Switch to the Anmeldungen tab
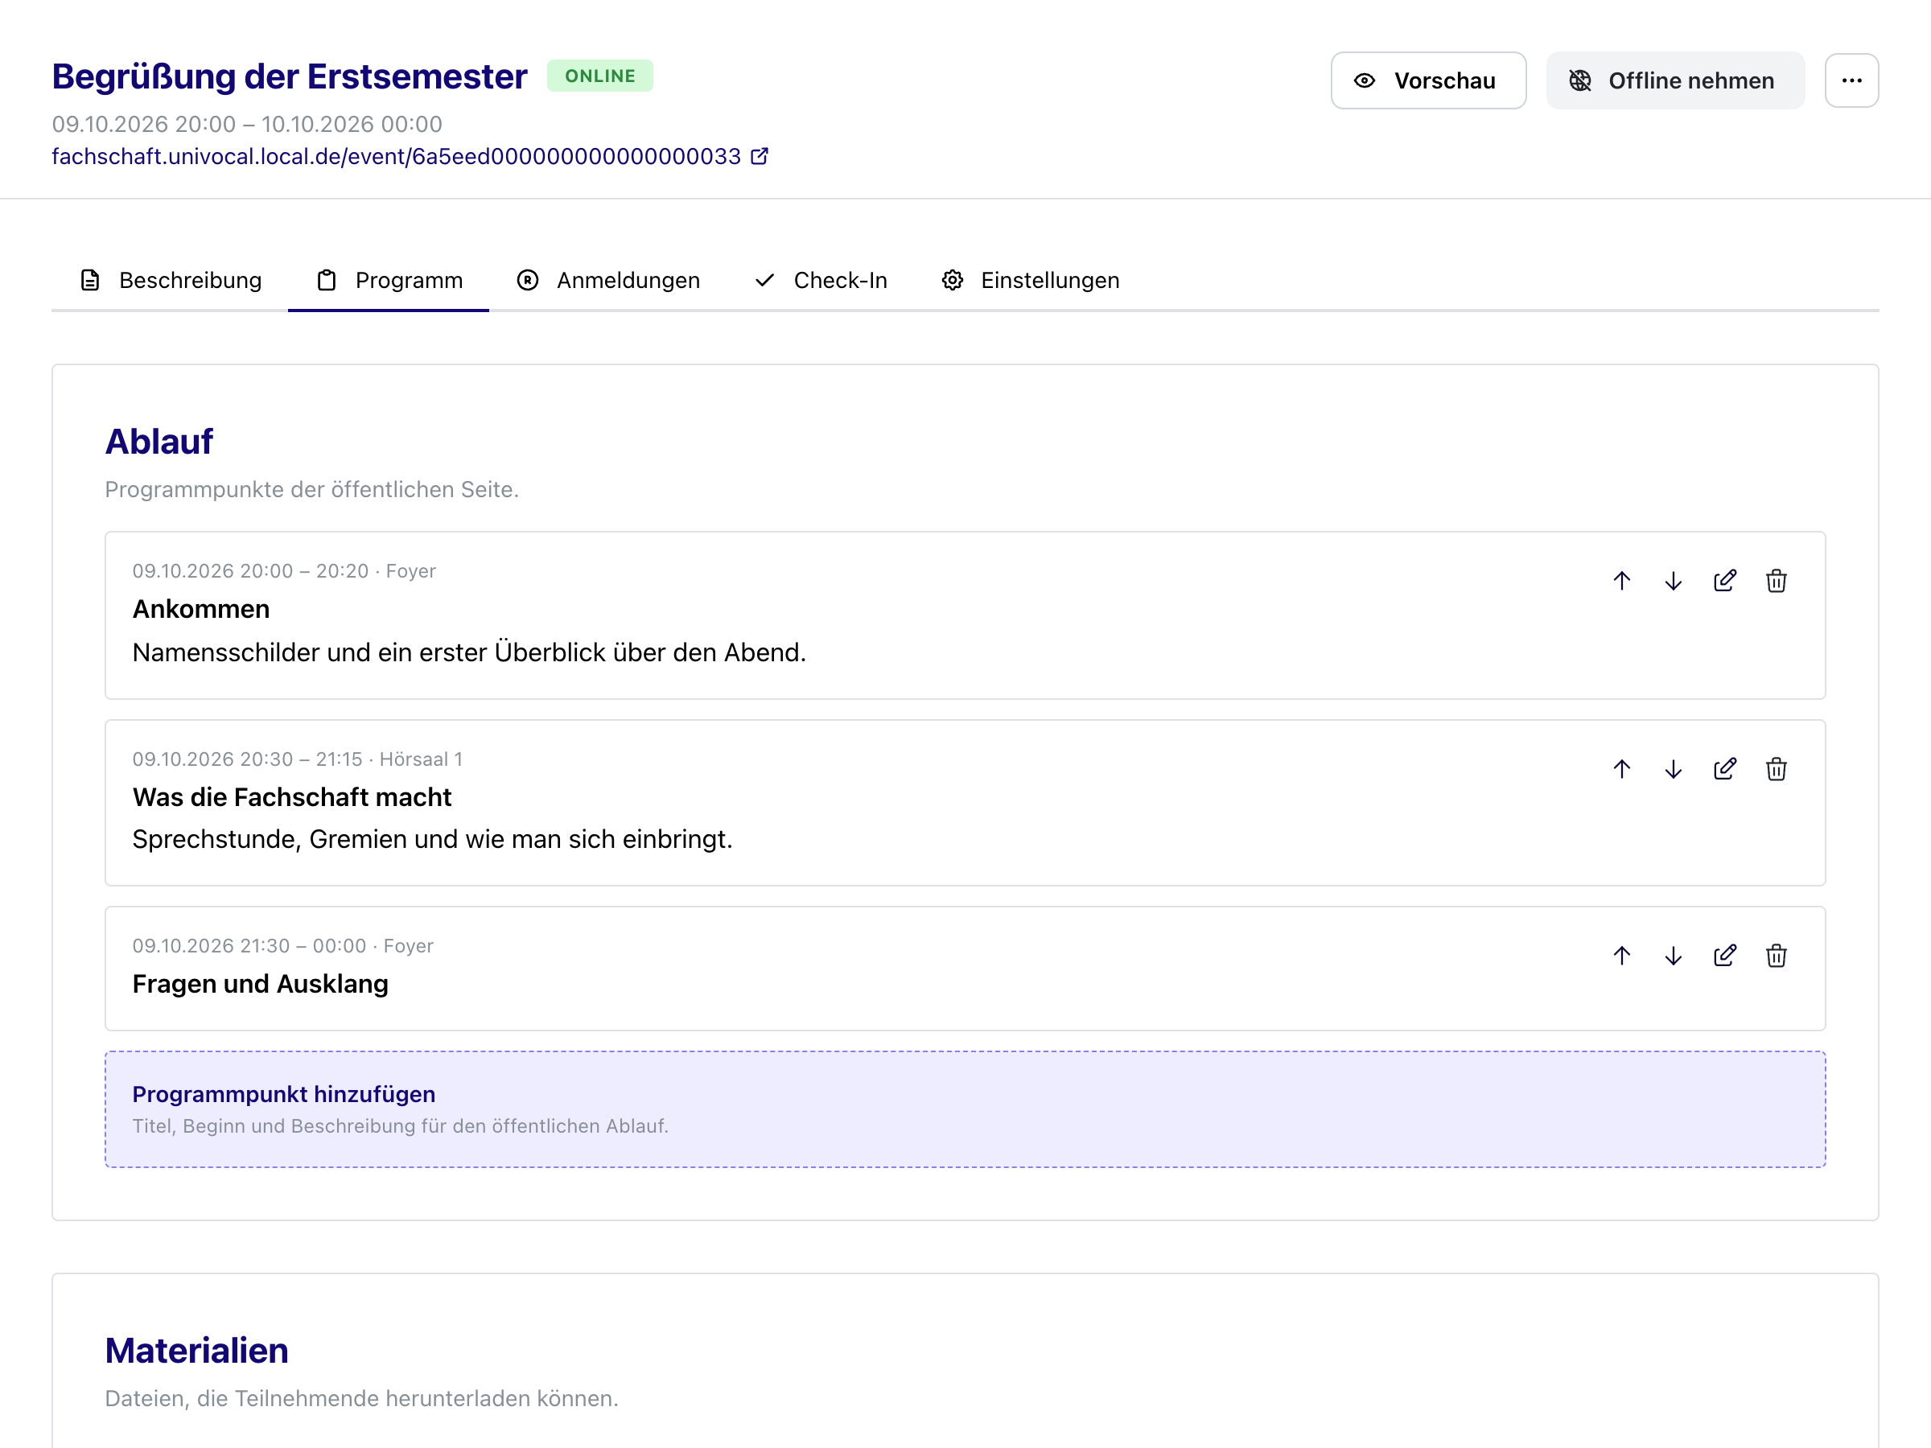 click(x=607, y=280)
